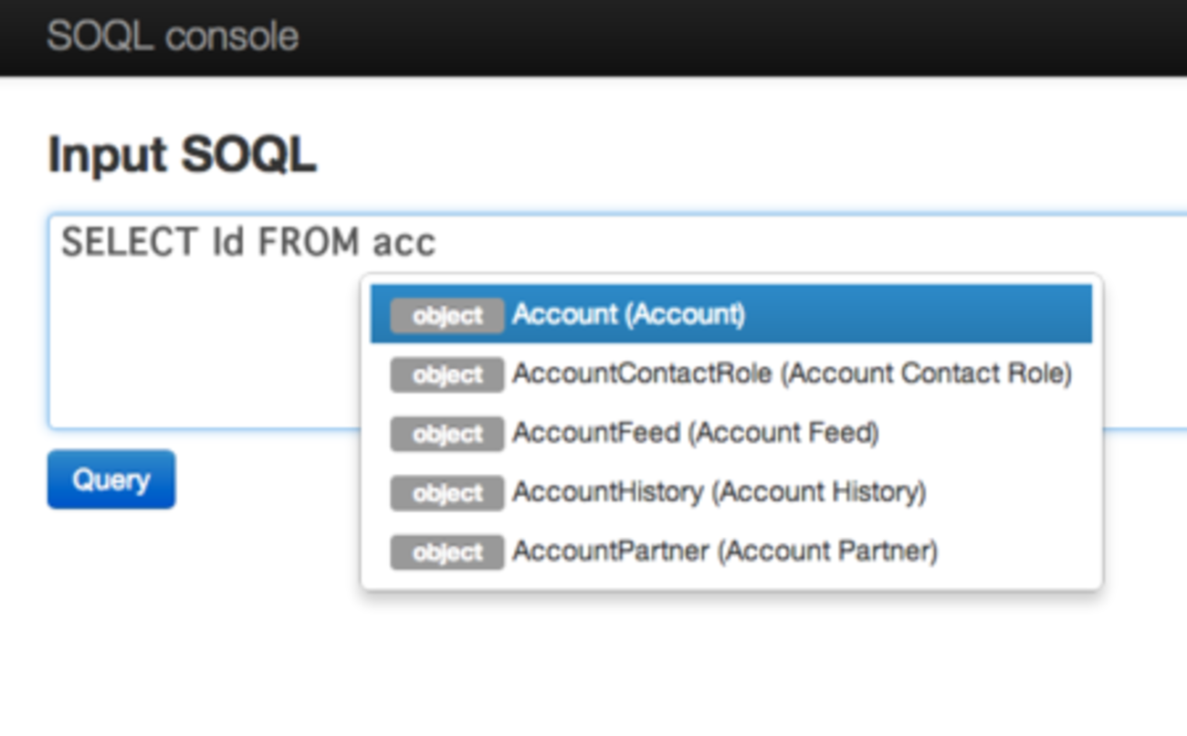Click the object badge beside Account
This screenshot has height=736, width=1187.
(446, 315)
